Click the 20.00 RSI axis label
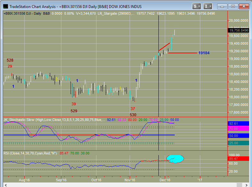The image size is (252, 187). [x=233, y=171]
